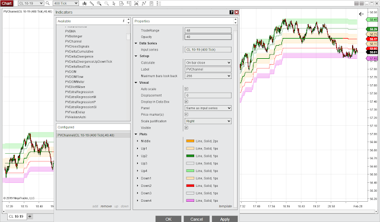Click the Down2 red color swatch

pyautogui.click(x=190, y=186)
